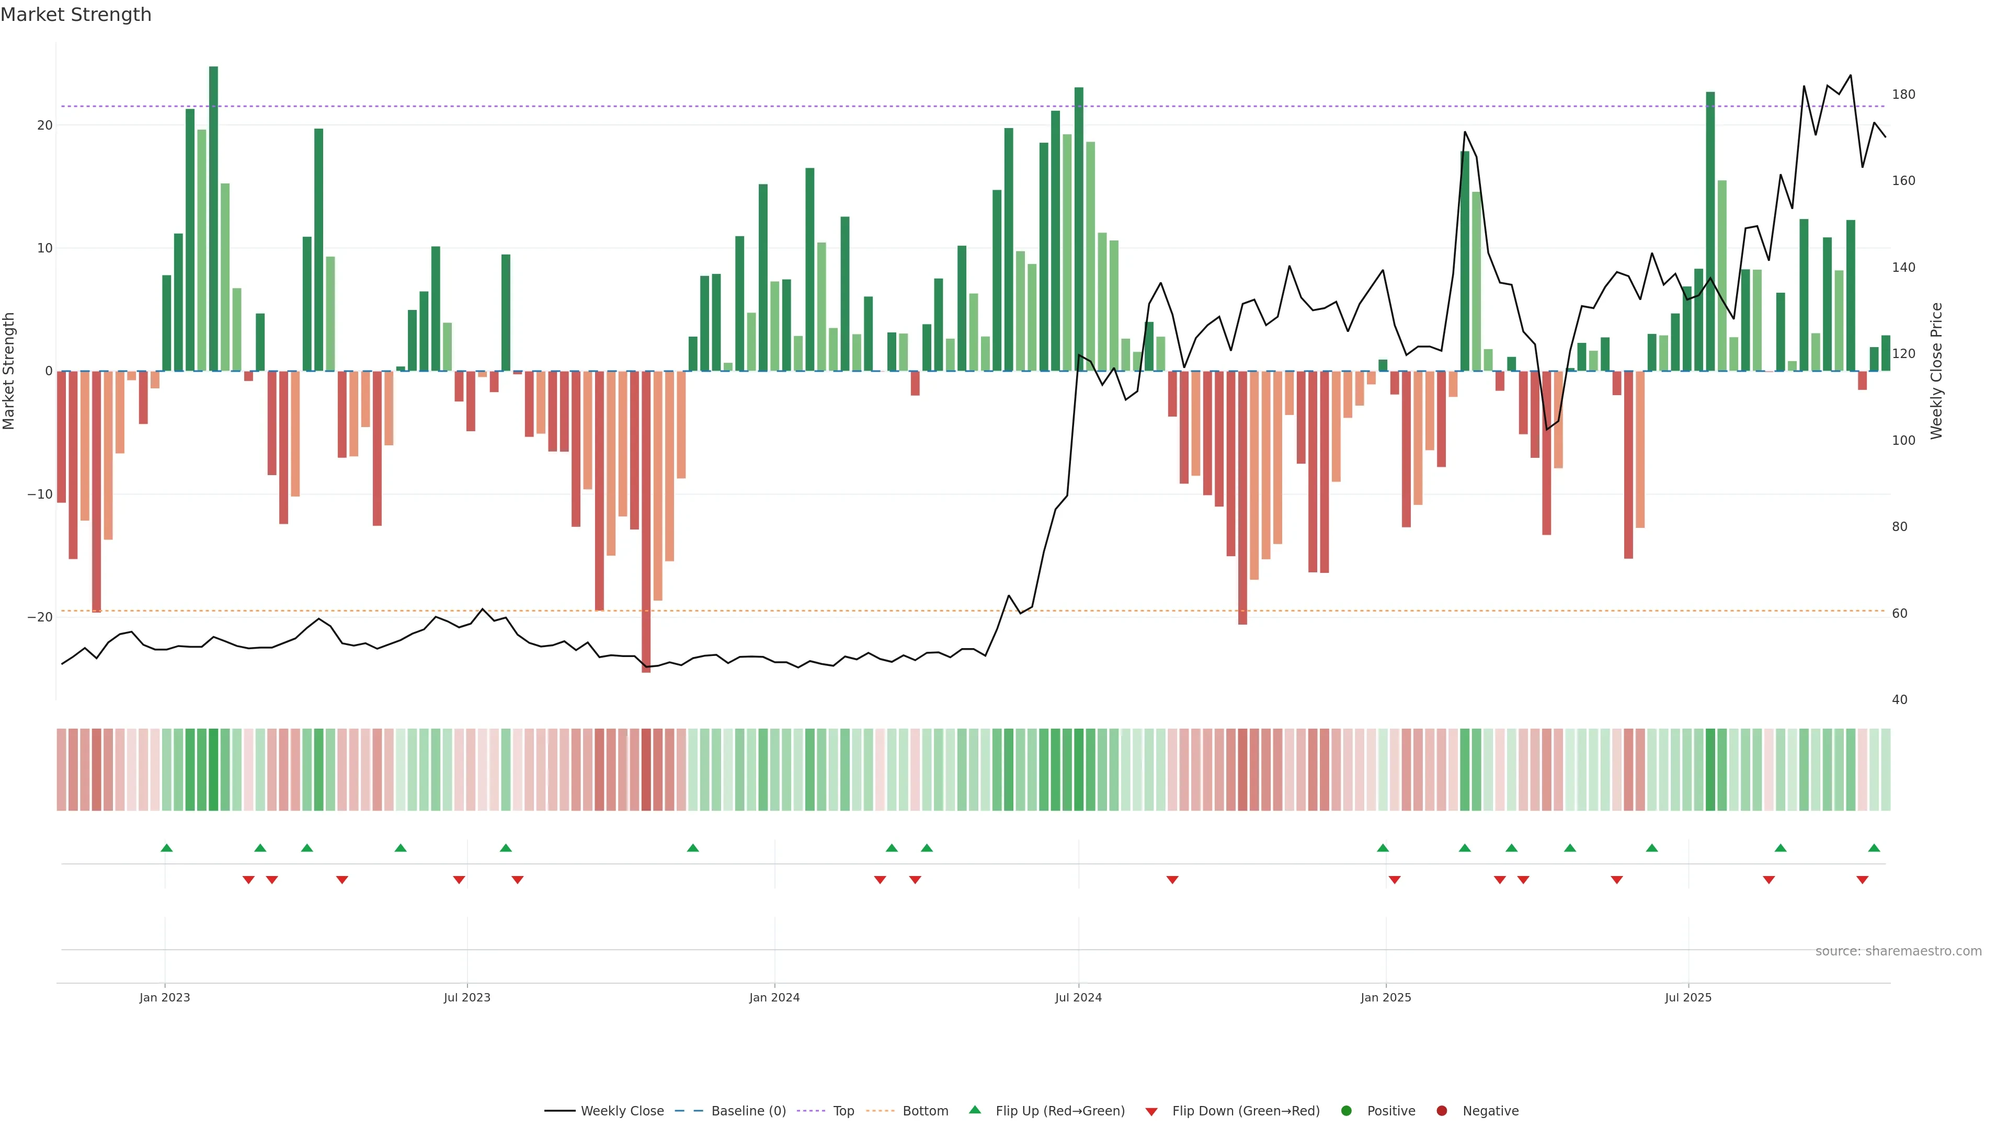Click the first green flip-up triangle marker
Image resolution: width=2008 pixels, height=1129 pixels.
click(166, 848)
